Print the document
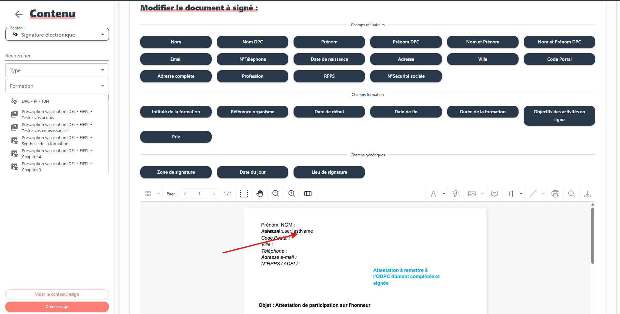Image resolution: width=620 pixels, height=314 pixels. [x=555, y=194]
